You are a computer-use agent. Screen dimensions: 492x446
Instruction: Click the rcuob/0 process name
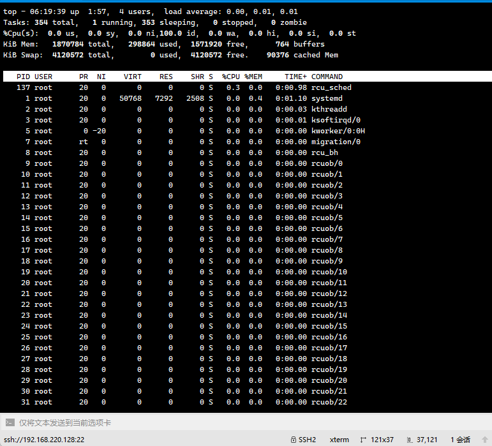(x=327, y=163)
